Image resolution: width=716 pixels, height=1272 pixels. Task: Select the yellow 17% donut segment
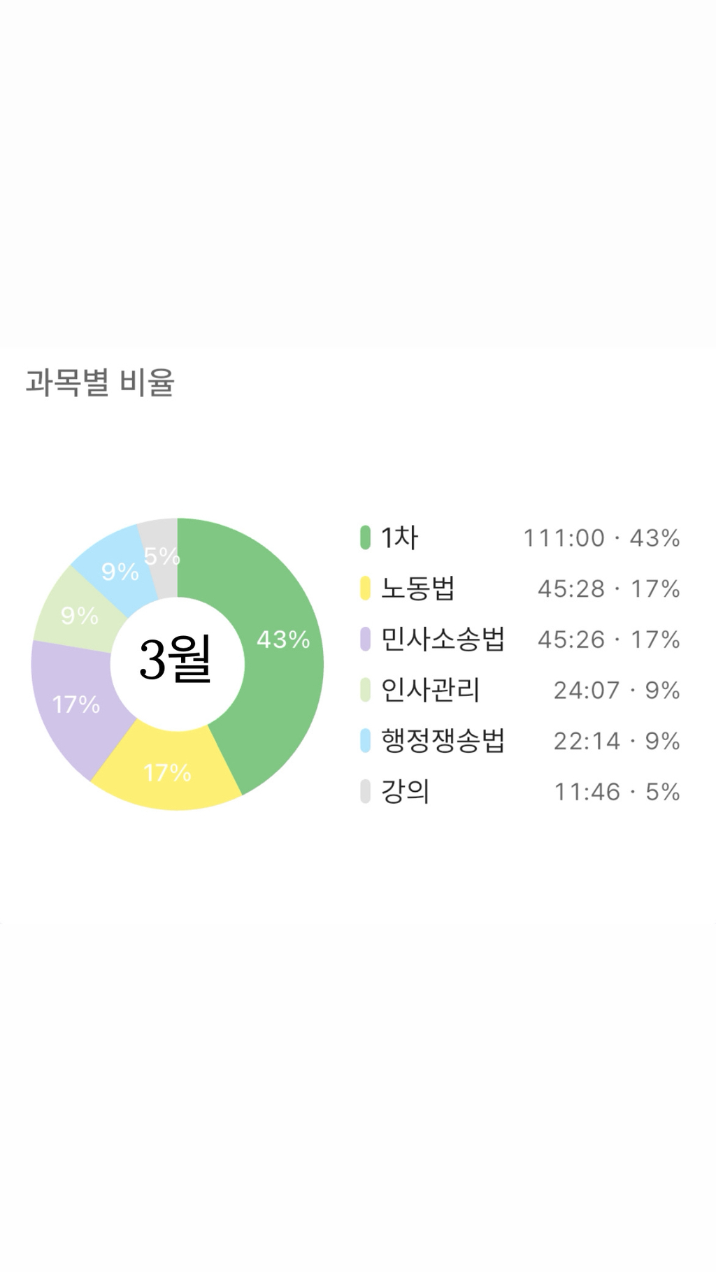coord(168,772)
